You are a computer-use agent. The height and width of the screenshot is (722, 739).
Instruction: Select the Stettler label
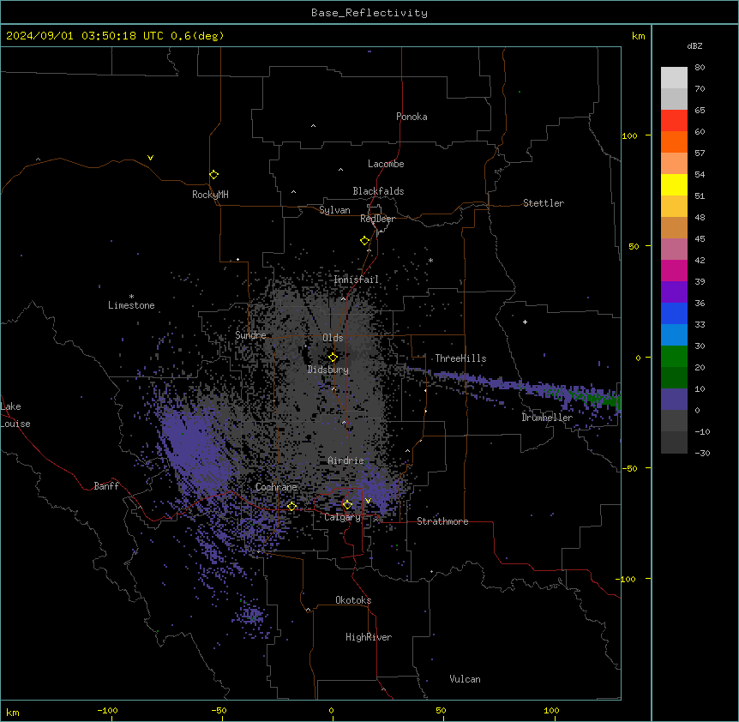click(544, 203)
